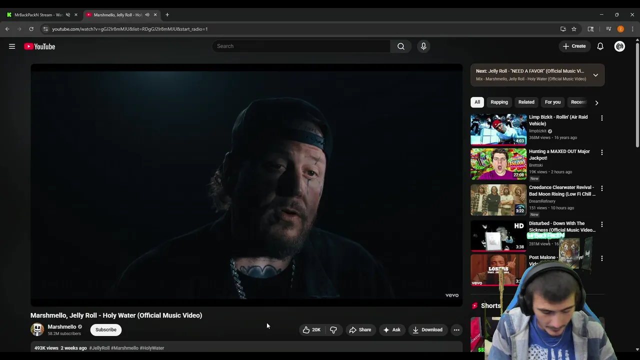Open more actions menu below video
The width and height of the screenshot is (640, 360).
pos(456,329)
